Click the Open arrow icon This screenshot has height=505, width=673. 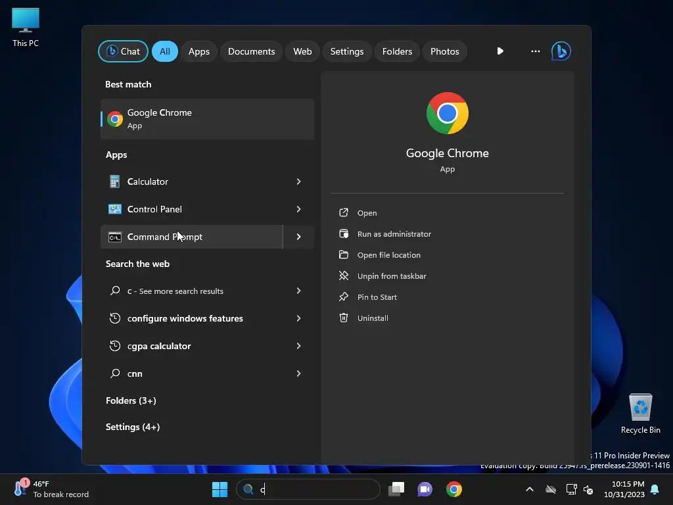344,212
